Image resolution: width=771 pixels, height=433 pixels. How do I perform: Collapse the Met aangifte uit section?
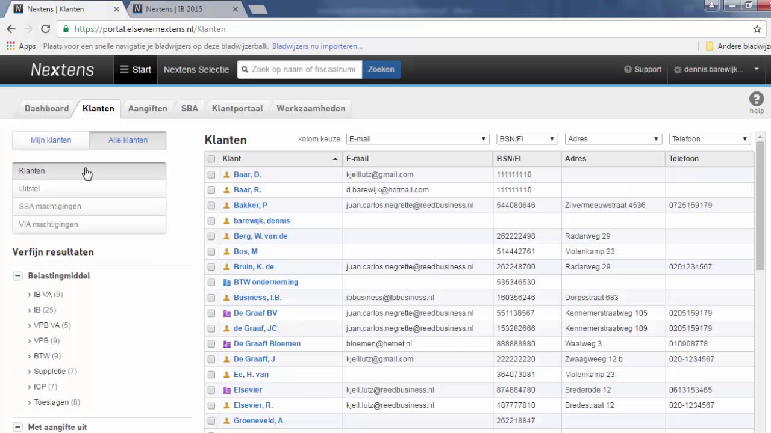[18, 427]
